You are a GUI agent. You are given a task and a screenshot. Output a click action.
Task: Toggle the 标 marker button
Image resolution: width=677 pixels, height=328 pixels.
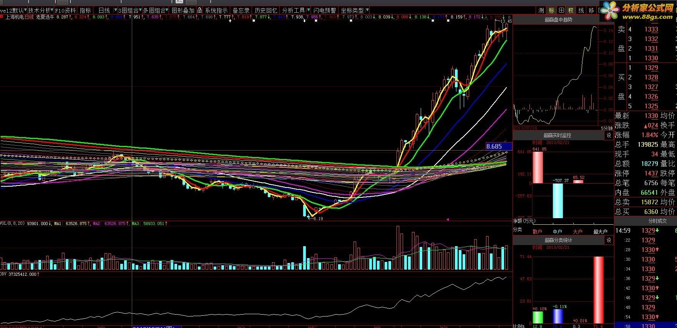tap(551, 10)
